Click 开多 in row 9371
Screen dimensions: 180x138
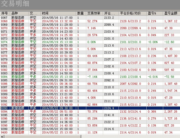coord(33,32)
